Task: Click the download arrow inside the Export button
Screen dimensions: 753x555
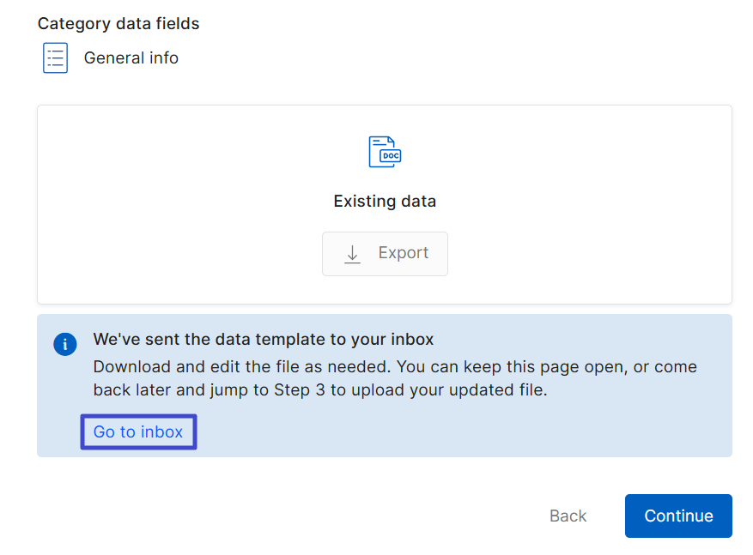Action: pos(352,253)
